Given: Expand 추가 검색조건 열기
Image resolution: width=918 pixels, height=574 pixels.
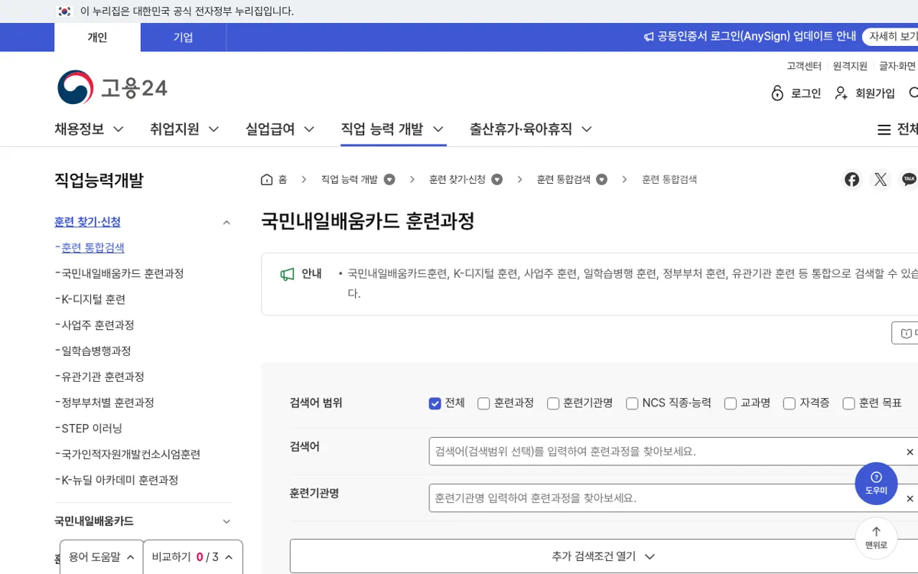Looking at the screenshot, I should pyautogui.click(x=603, y=556).
